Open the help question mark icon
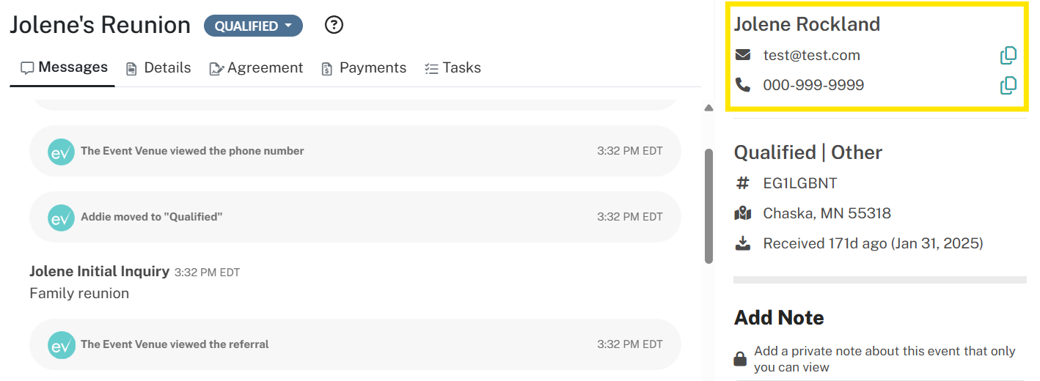Screen dimensions: 1040x381 pyautogui.click(x=334, y=26)
